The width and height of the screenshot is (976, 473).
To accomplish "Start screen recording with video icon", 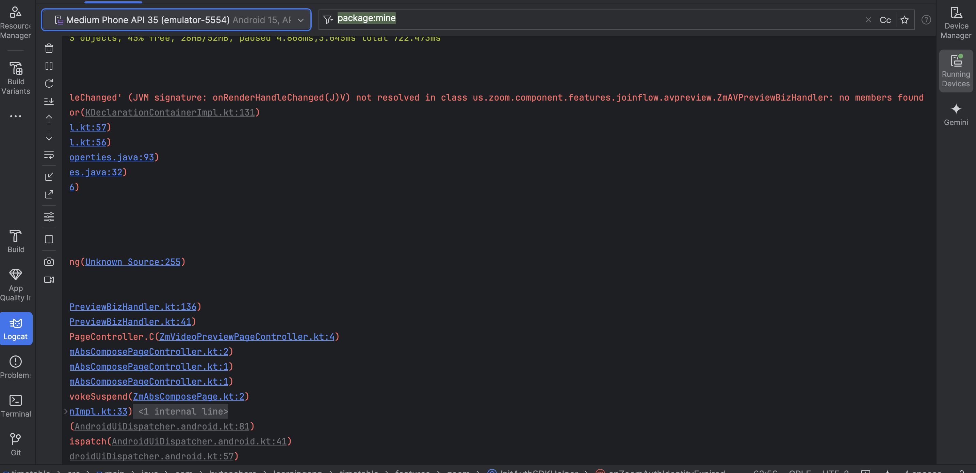I will [49, 280].
